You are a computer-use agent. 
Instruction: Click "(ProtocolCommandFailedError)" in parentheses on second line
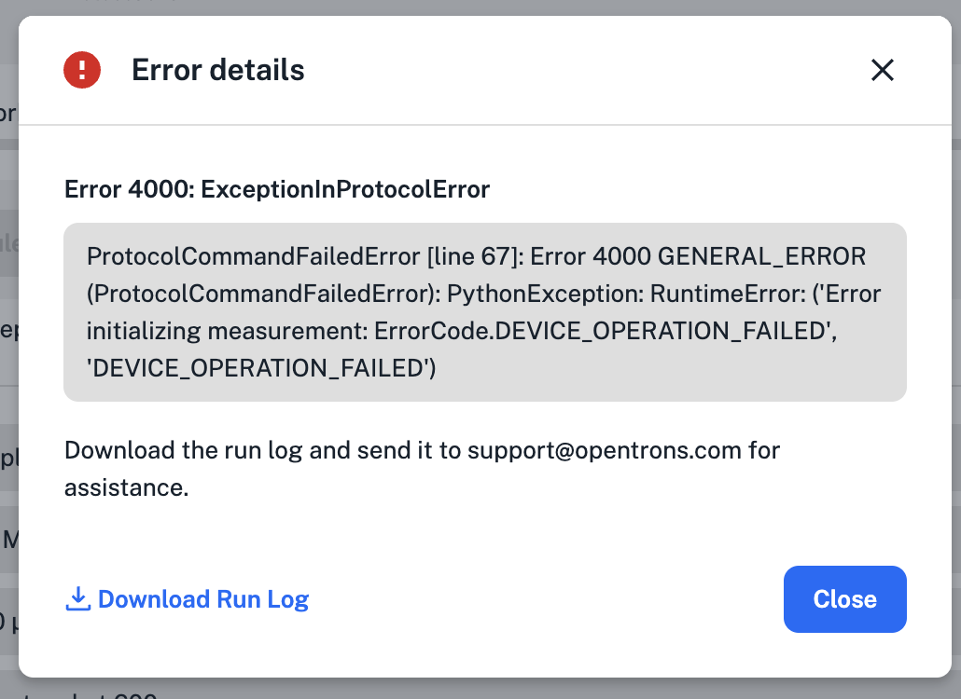pos(262,295)
